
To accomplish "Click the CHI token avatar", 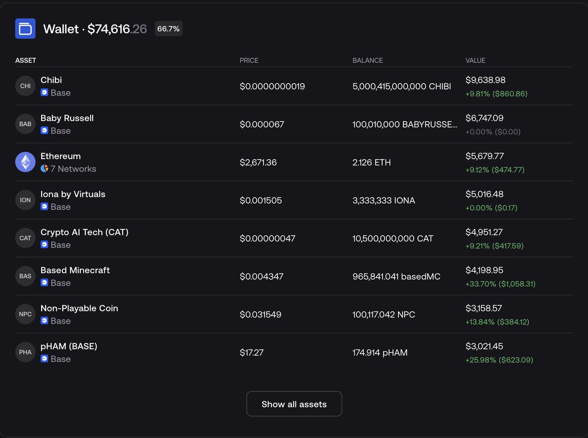I will [25, 86].
